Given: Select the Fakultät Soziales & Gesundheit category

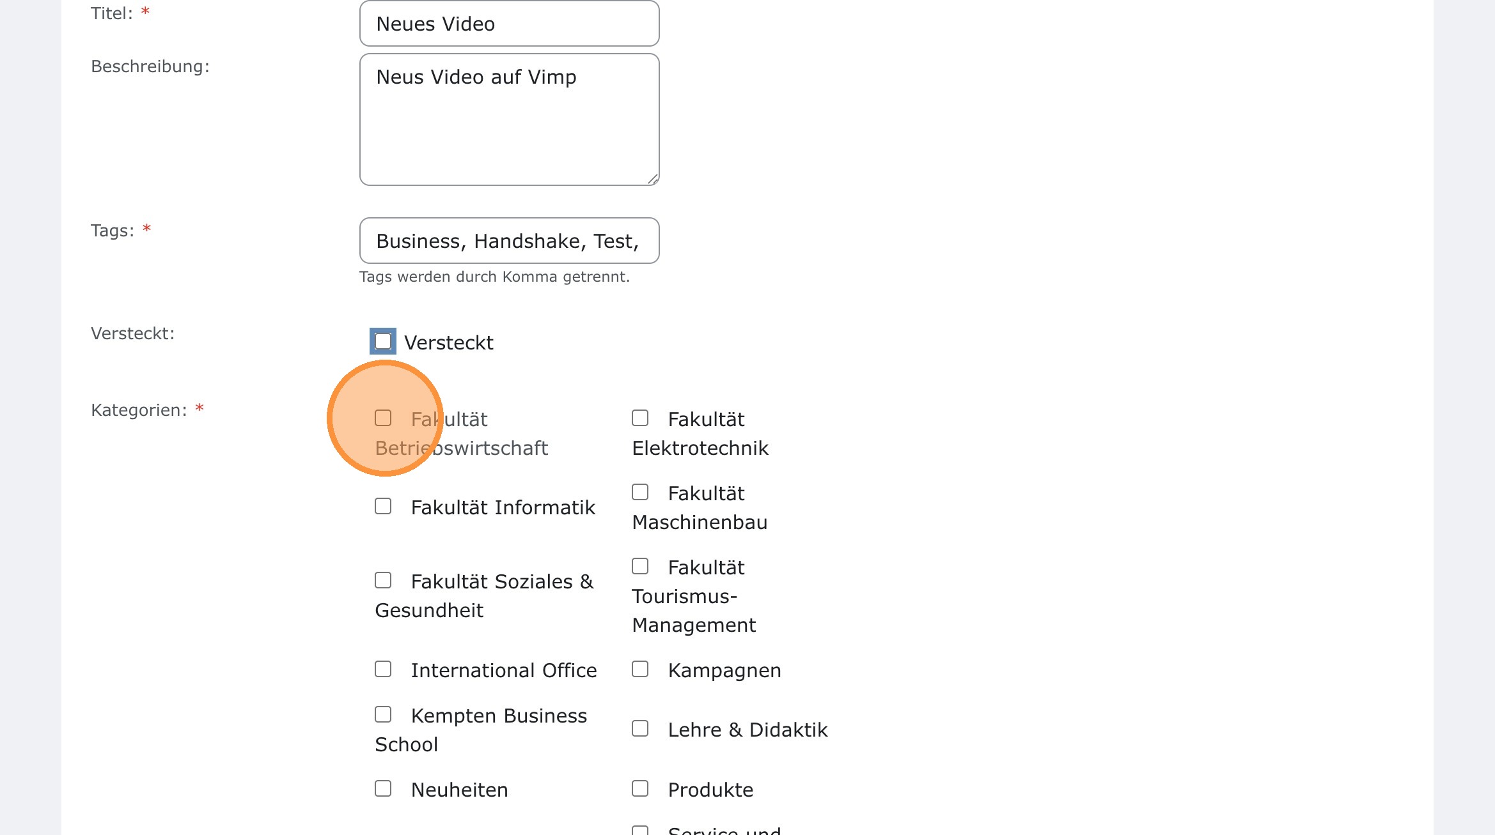Looking at the screenshot, I should (383, 580).
